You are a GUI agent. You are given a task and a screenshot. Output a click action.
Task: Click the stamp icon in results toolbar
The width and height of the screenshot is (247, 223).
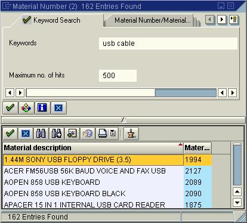(131, 134)
